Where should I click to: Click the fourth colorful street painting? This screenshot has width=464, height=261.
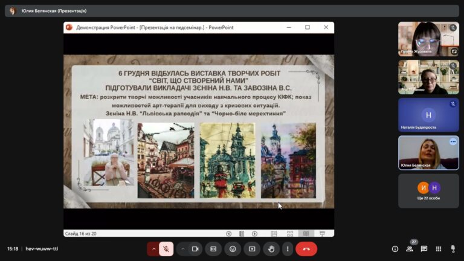[288, 160]
